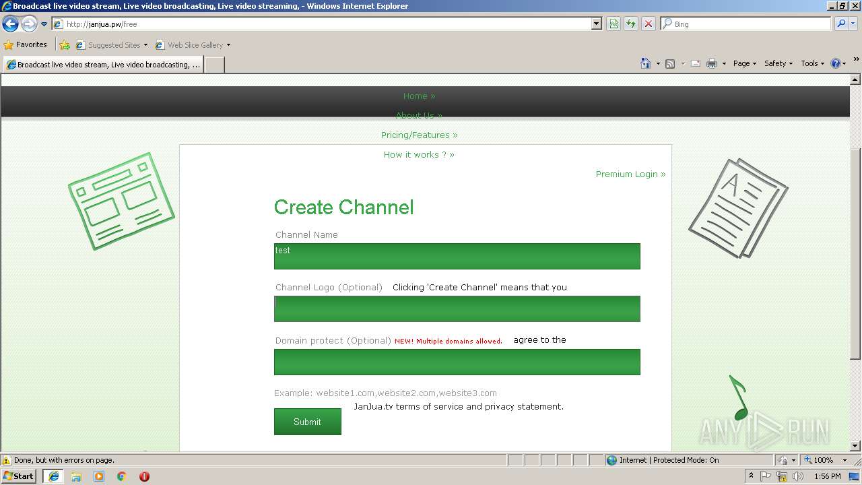Viewport: 862px width, 485px height.
Task: Open a new blank tab
Action: click(x=214, y=65)
